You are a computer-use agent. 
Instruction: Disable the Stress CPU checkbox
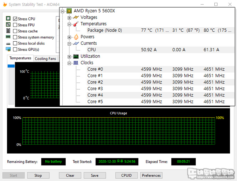pos(15,19)
